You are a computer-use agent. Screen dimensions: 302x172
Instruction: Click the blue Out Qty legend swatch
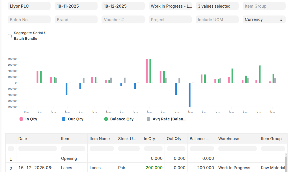pos(64,119)
